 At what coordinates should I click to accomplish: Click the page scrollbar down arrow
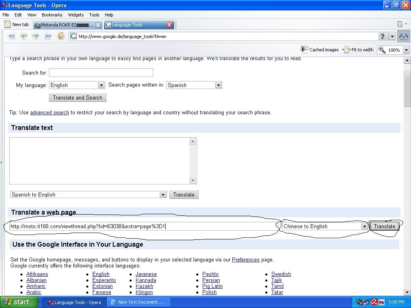tap(407, 292)
